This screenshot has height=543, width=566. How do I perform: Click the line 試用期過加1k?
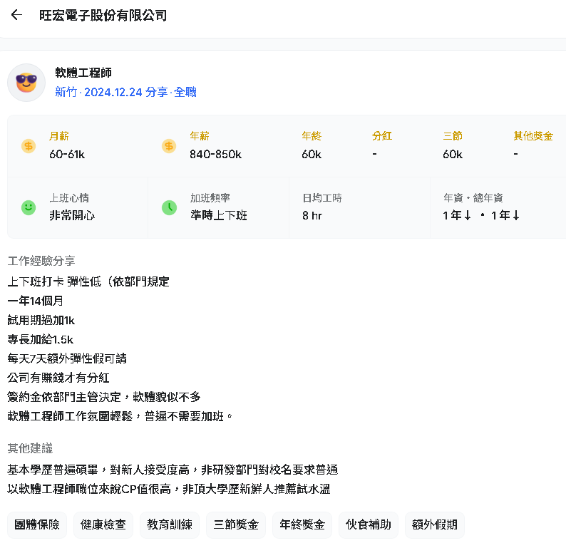(x=41, y=320)
